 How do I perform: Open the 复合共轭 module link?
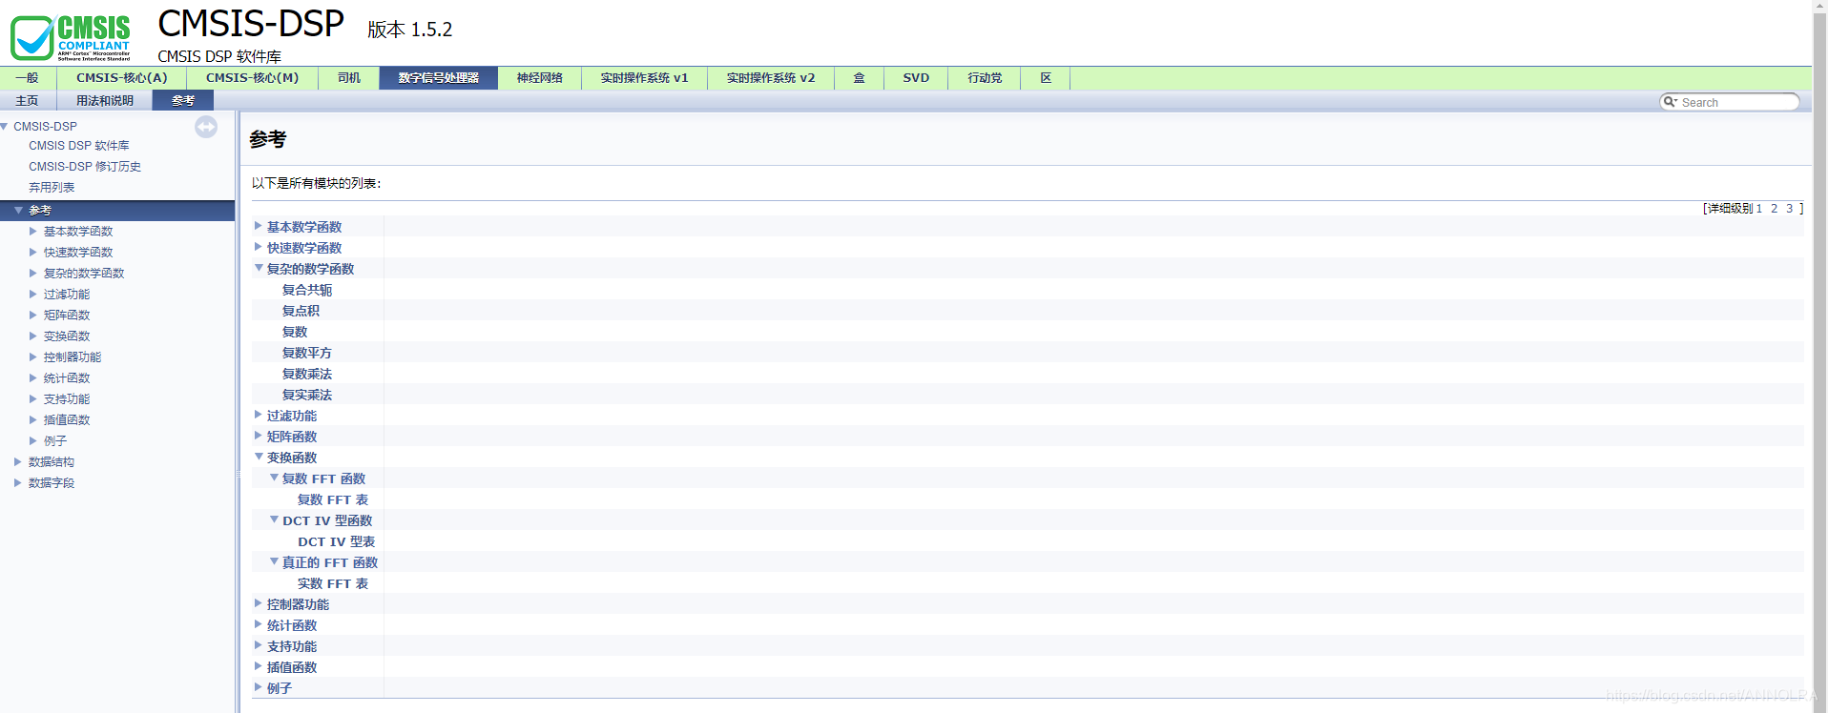pyautogui.click(x=307, y=290)
